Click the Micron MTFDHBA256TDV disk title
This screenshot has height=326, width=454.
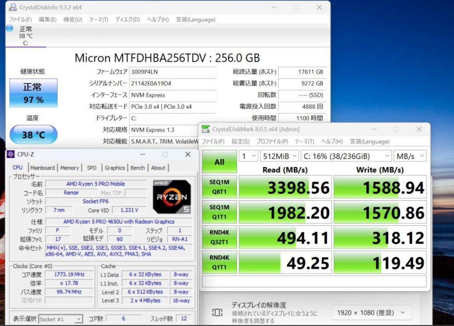(x=168, y=58)
